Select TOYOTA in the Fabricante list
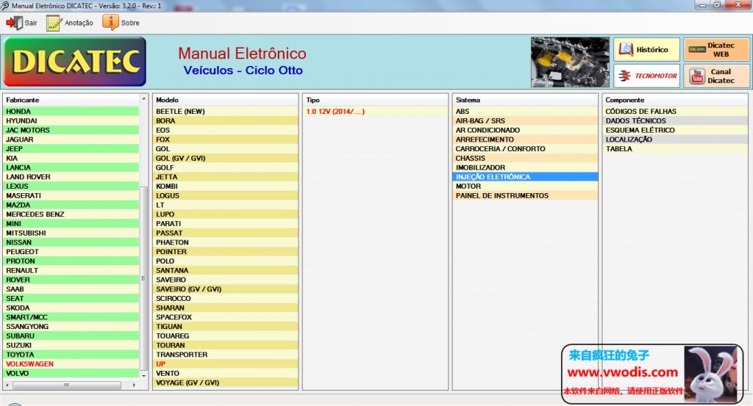Viewport: 753px width, 406px height. pyautogui.click(x=19, y=355)
